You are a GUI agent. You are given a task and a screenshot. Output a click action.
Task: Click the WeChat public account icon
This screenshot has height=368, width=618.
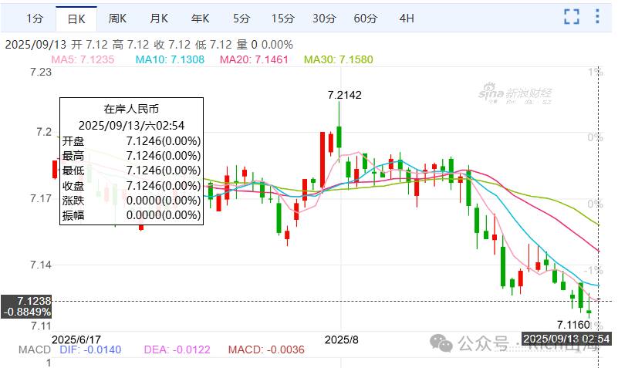click(441, 343)
